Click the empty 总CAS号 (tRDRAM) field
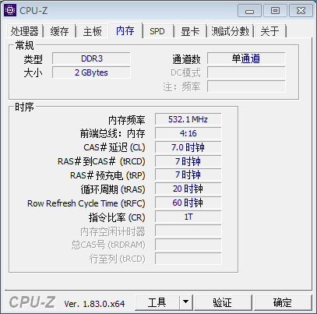This screenshot has width=317, height=314. (188, 245)
